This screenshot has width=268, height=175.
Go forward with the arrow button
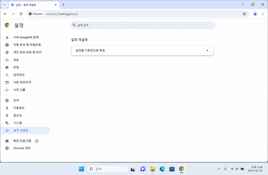tap(13, 14)
